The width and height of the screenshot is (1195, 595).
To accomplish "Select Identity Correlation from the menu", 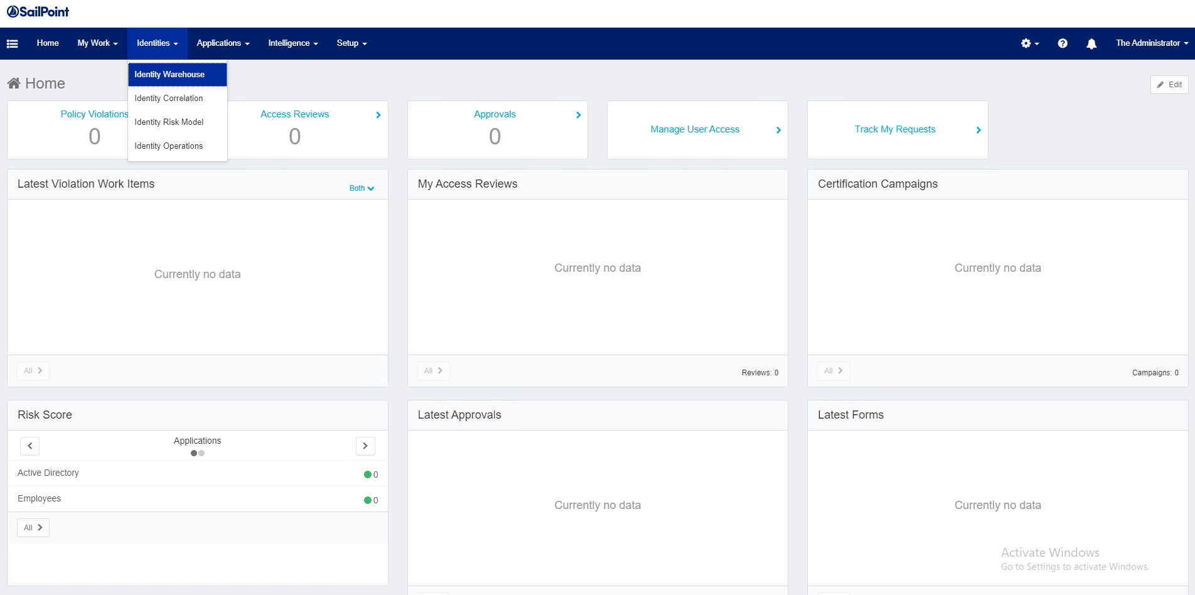I will pos(178,99).
